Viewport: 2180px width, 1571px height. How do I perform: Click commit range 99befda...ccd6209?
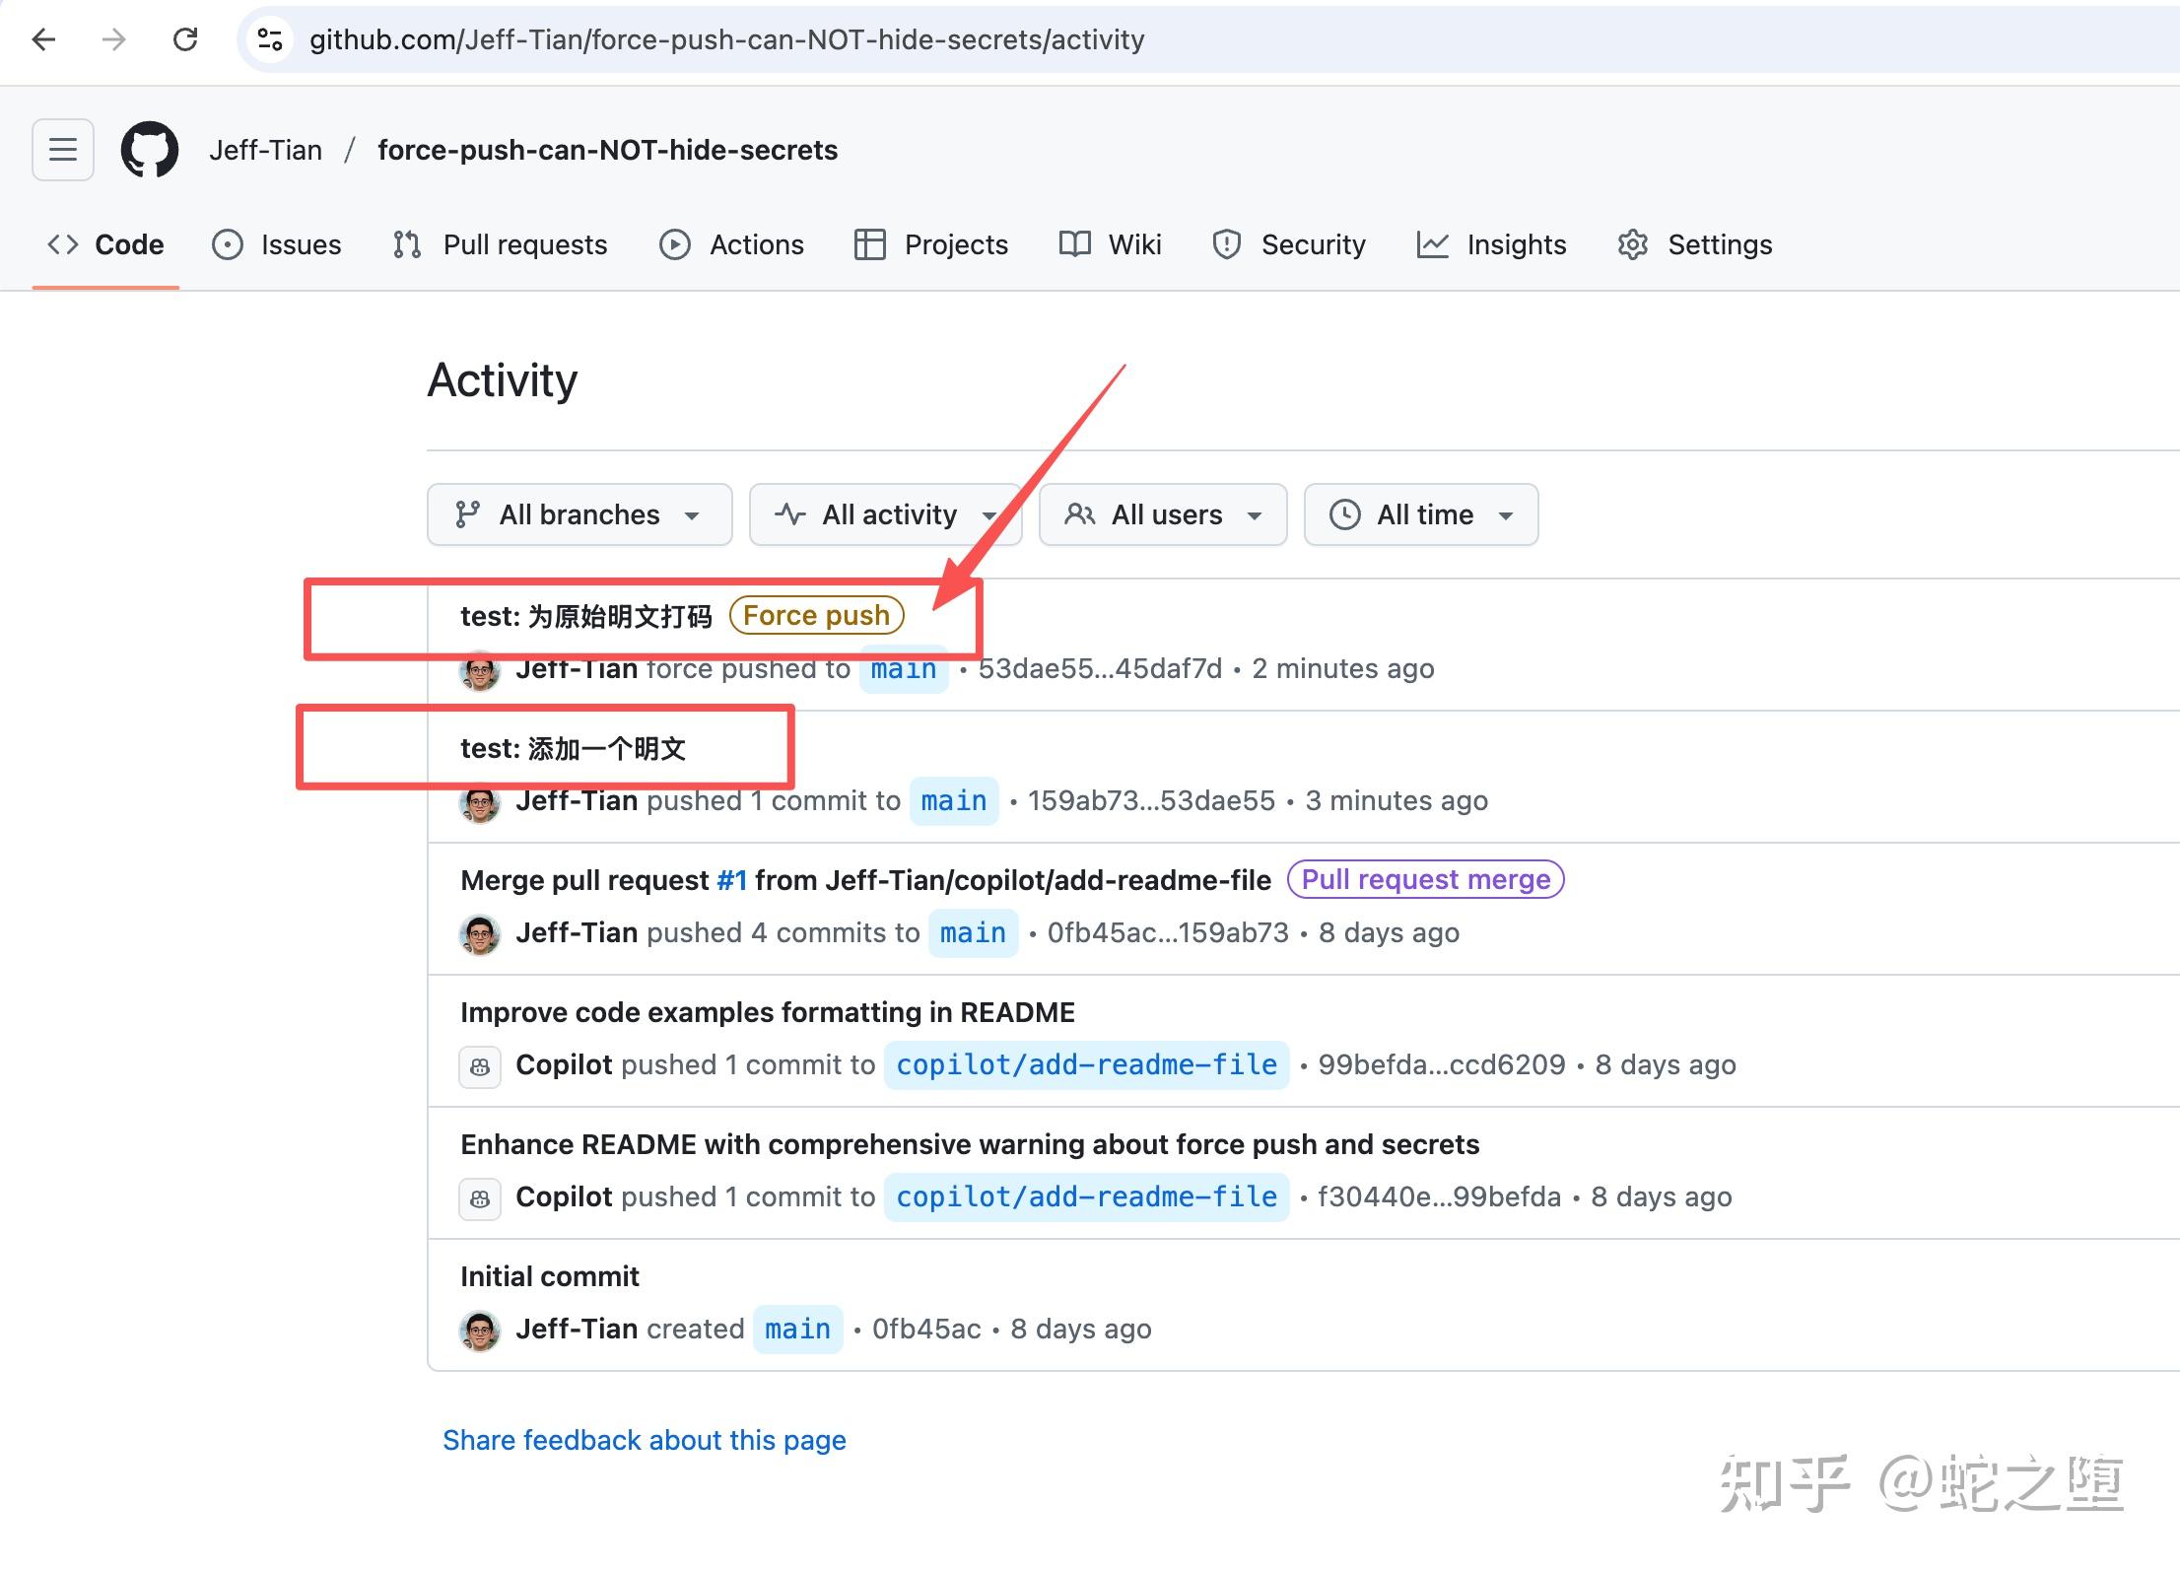pyautogui.click(x=1442, y=1064)
